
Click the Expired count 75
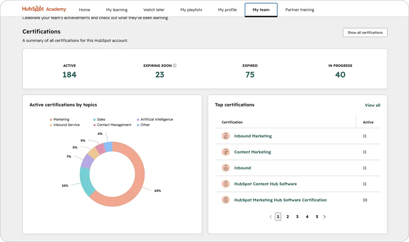[x=250, y=75]
